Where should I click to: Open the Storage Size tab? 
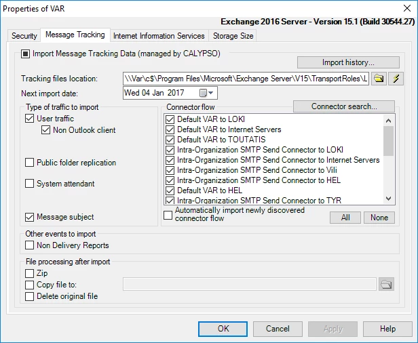coord(233,36)
